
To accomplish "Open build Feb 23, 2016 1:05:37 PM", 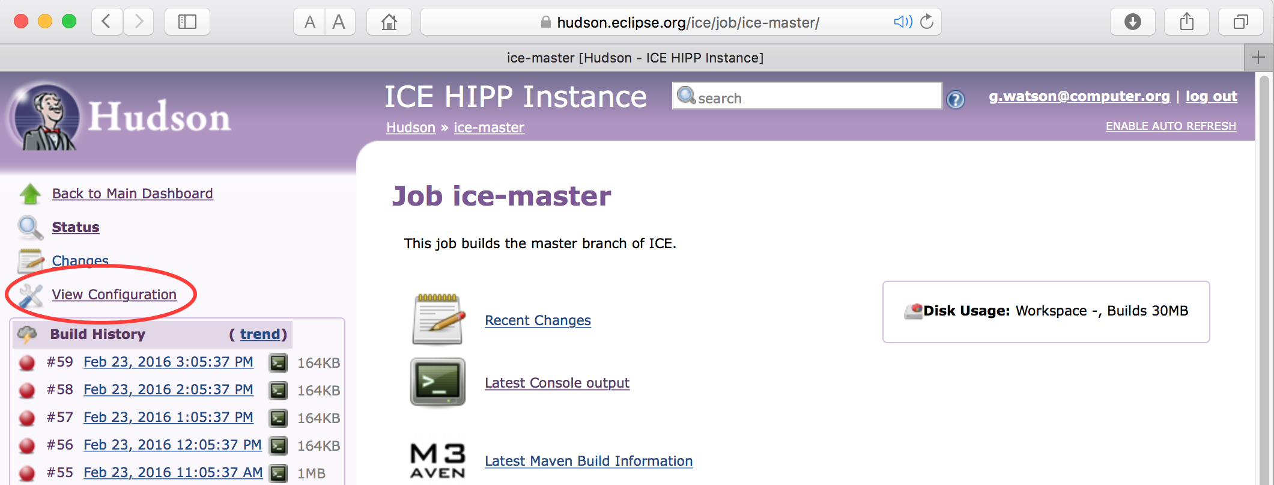I will [168, 417].
